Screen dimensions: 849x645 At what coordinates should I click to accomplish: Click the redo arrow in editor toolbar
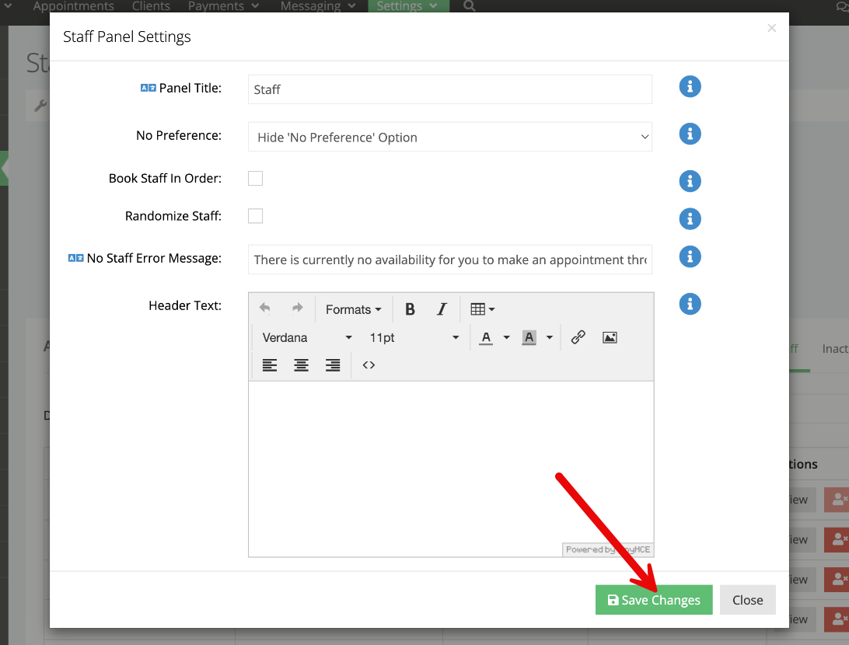tap(297, 309)
